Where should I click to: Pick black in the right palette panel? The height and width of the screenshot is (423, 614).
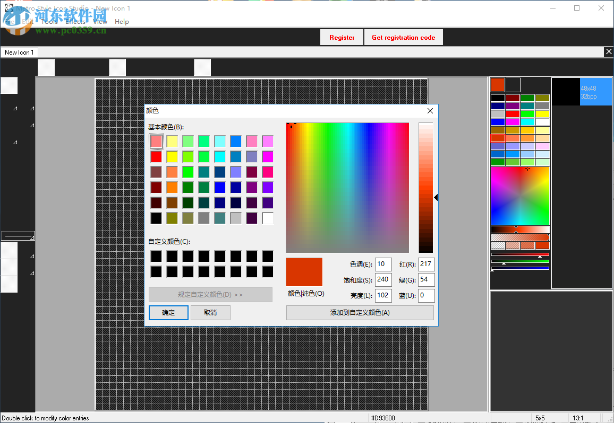(x=498, y=98)
